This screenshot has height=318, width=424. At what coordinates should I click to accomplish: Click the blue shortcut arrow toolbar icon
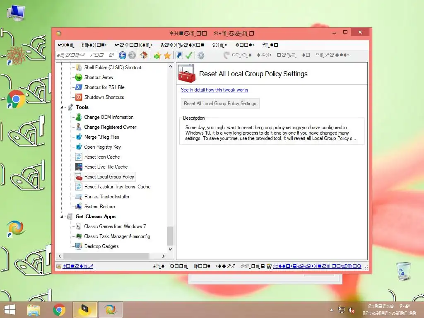(x=179, y=55)
